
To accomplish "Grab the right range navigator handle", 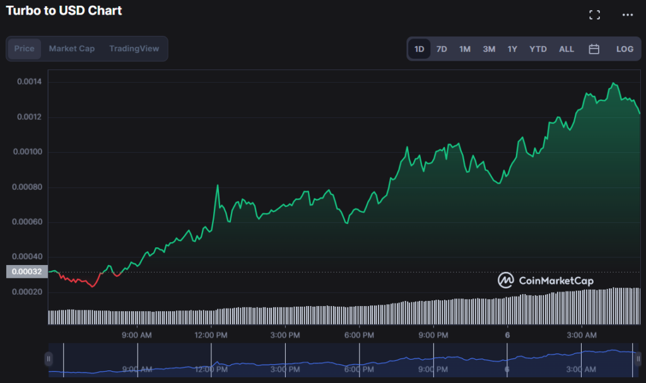I will coord(638,359).
